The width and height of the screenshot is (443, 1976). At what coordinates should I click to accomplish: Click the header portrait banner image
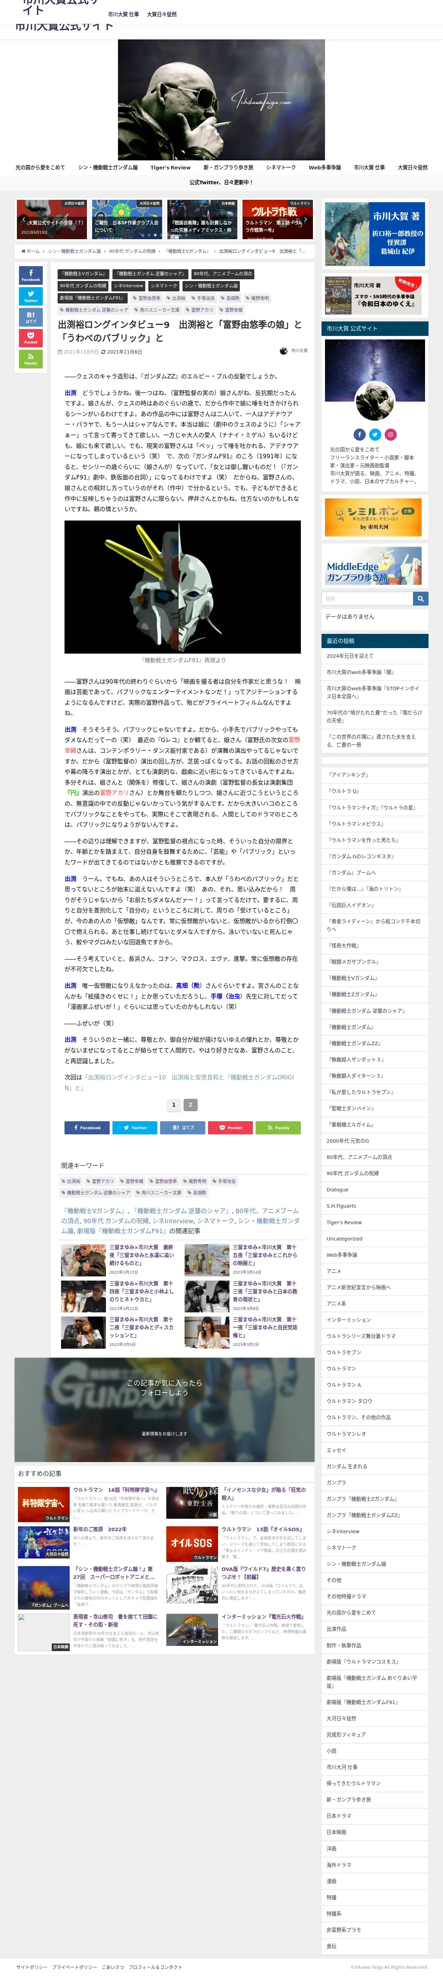coord(221,100)
